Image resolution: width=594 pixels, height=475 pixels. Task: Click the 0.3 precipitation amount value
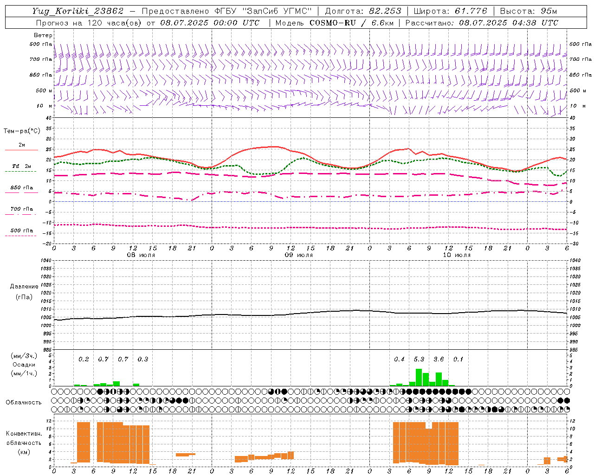coord(143,359)
